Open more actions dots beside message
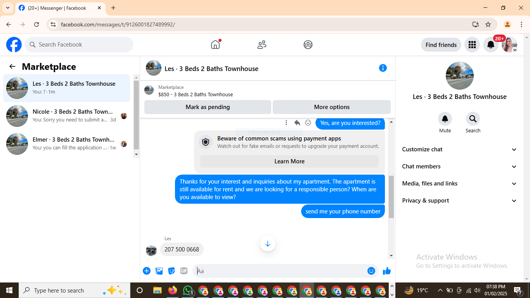The image size is (530, 298). coord(286,123)
